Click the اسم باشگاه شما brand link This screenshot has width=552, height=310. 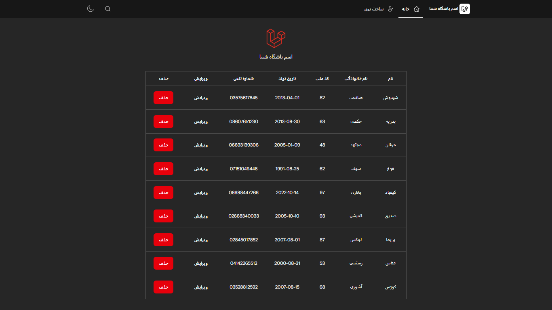point(444,9)
